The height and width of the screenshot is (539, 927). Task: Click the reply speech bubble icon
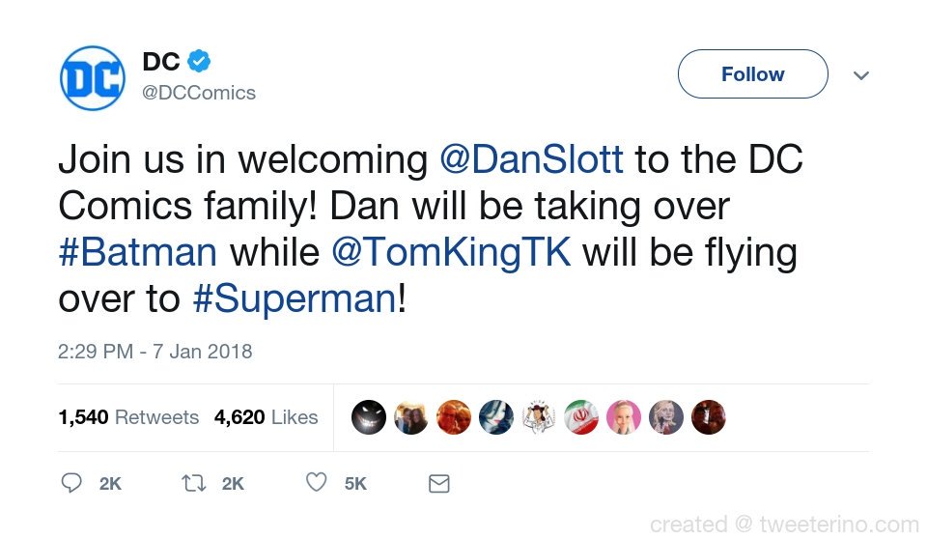(x=71, y=483)
